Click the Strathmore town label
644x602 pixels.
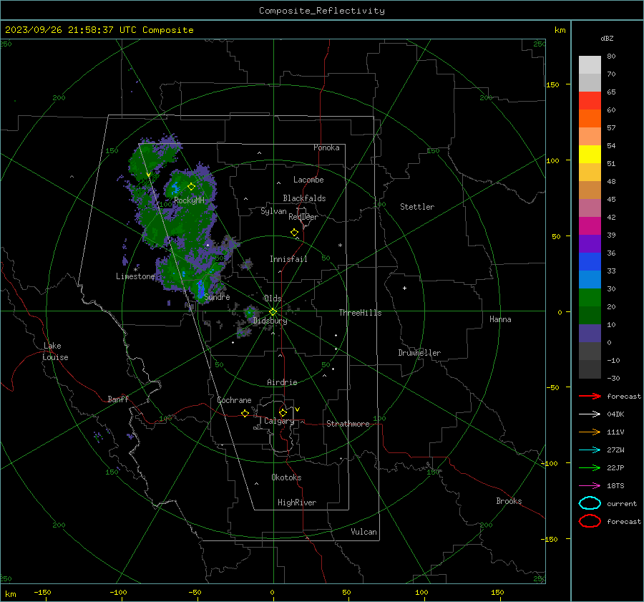[348, 424]
